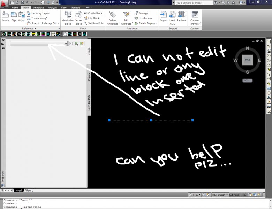
Task: Expand the Reference panel dropdown
Action: point(29,28)
